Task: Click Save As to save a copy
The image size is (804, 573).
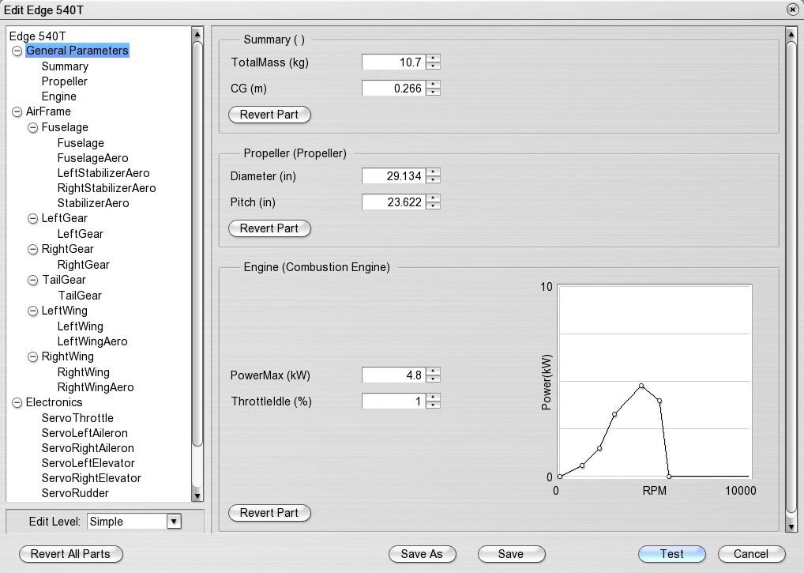Action: pos(422,554)
